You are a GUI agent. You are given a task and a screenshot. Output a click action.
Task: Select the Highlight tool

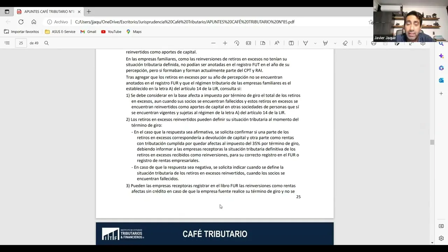tap(325, 43)
